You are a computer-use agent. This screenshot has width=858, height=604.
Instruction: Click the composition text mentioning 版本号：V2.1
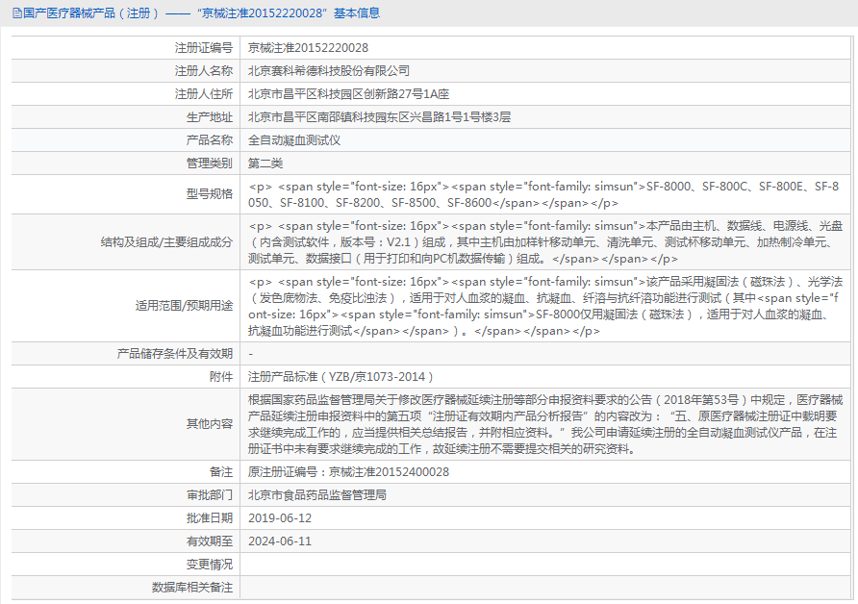(545, 241)
